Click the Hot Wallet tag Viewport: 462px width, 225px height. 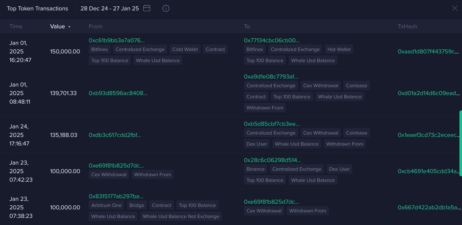point(339,49)
